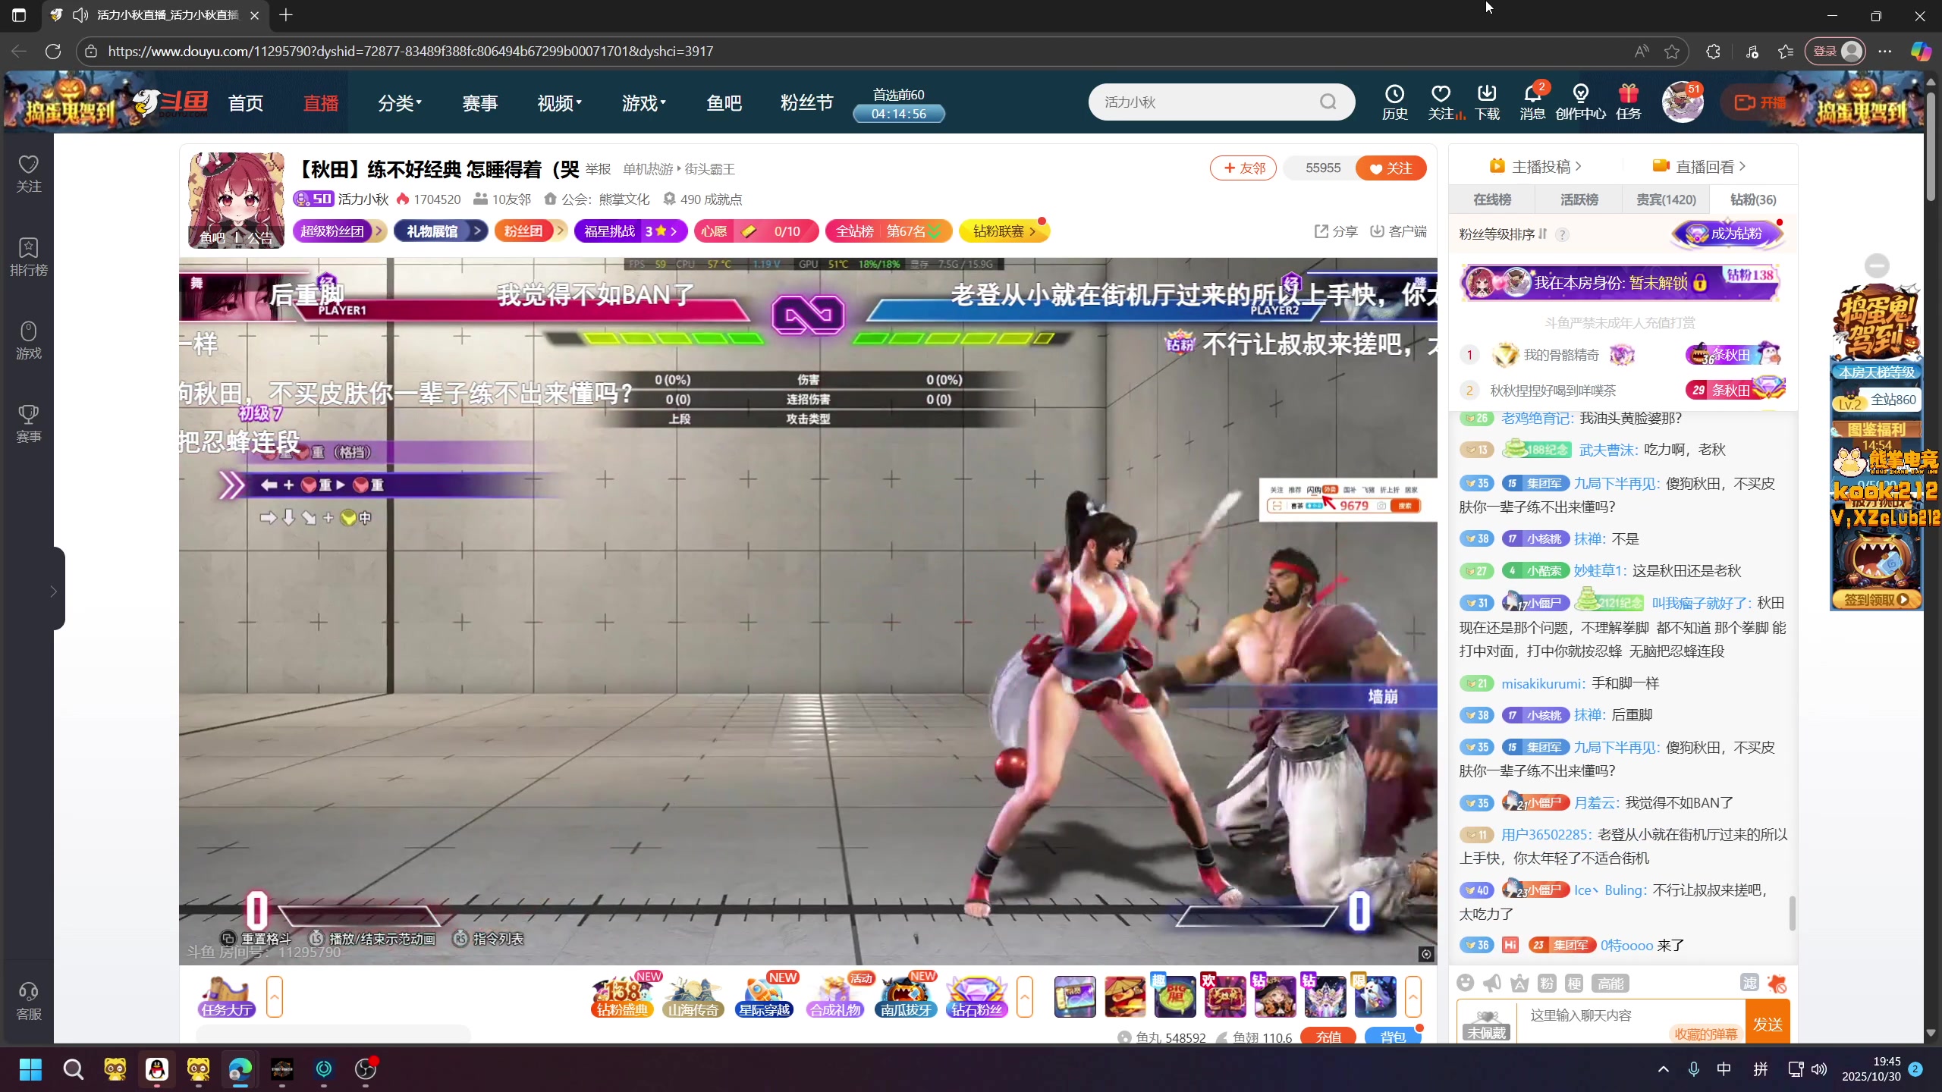The height and width of the screenshot is (1092, 1942).
Task: Open the 赛事 menu in the top bar
Action: pyautogui.click(x=479, y=102)
